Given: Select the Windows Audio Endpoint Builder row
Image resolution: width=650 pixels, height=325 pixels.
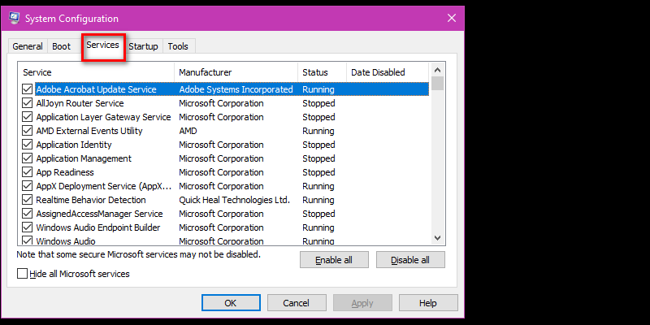Looking at the screenshot, I should tap(224, 227).
